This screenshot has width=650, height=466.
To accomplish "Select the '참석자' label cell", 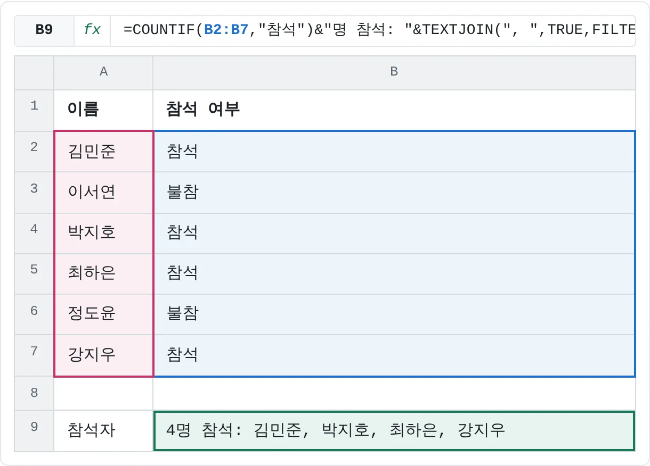I will 103,430.
